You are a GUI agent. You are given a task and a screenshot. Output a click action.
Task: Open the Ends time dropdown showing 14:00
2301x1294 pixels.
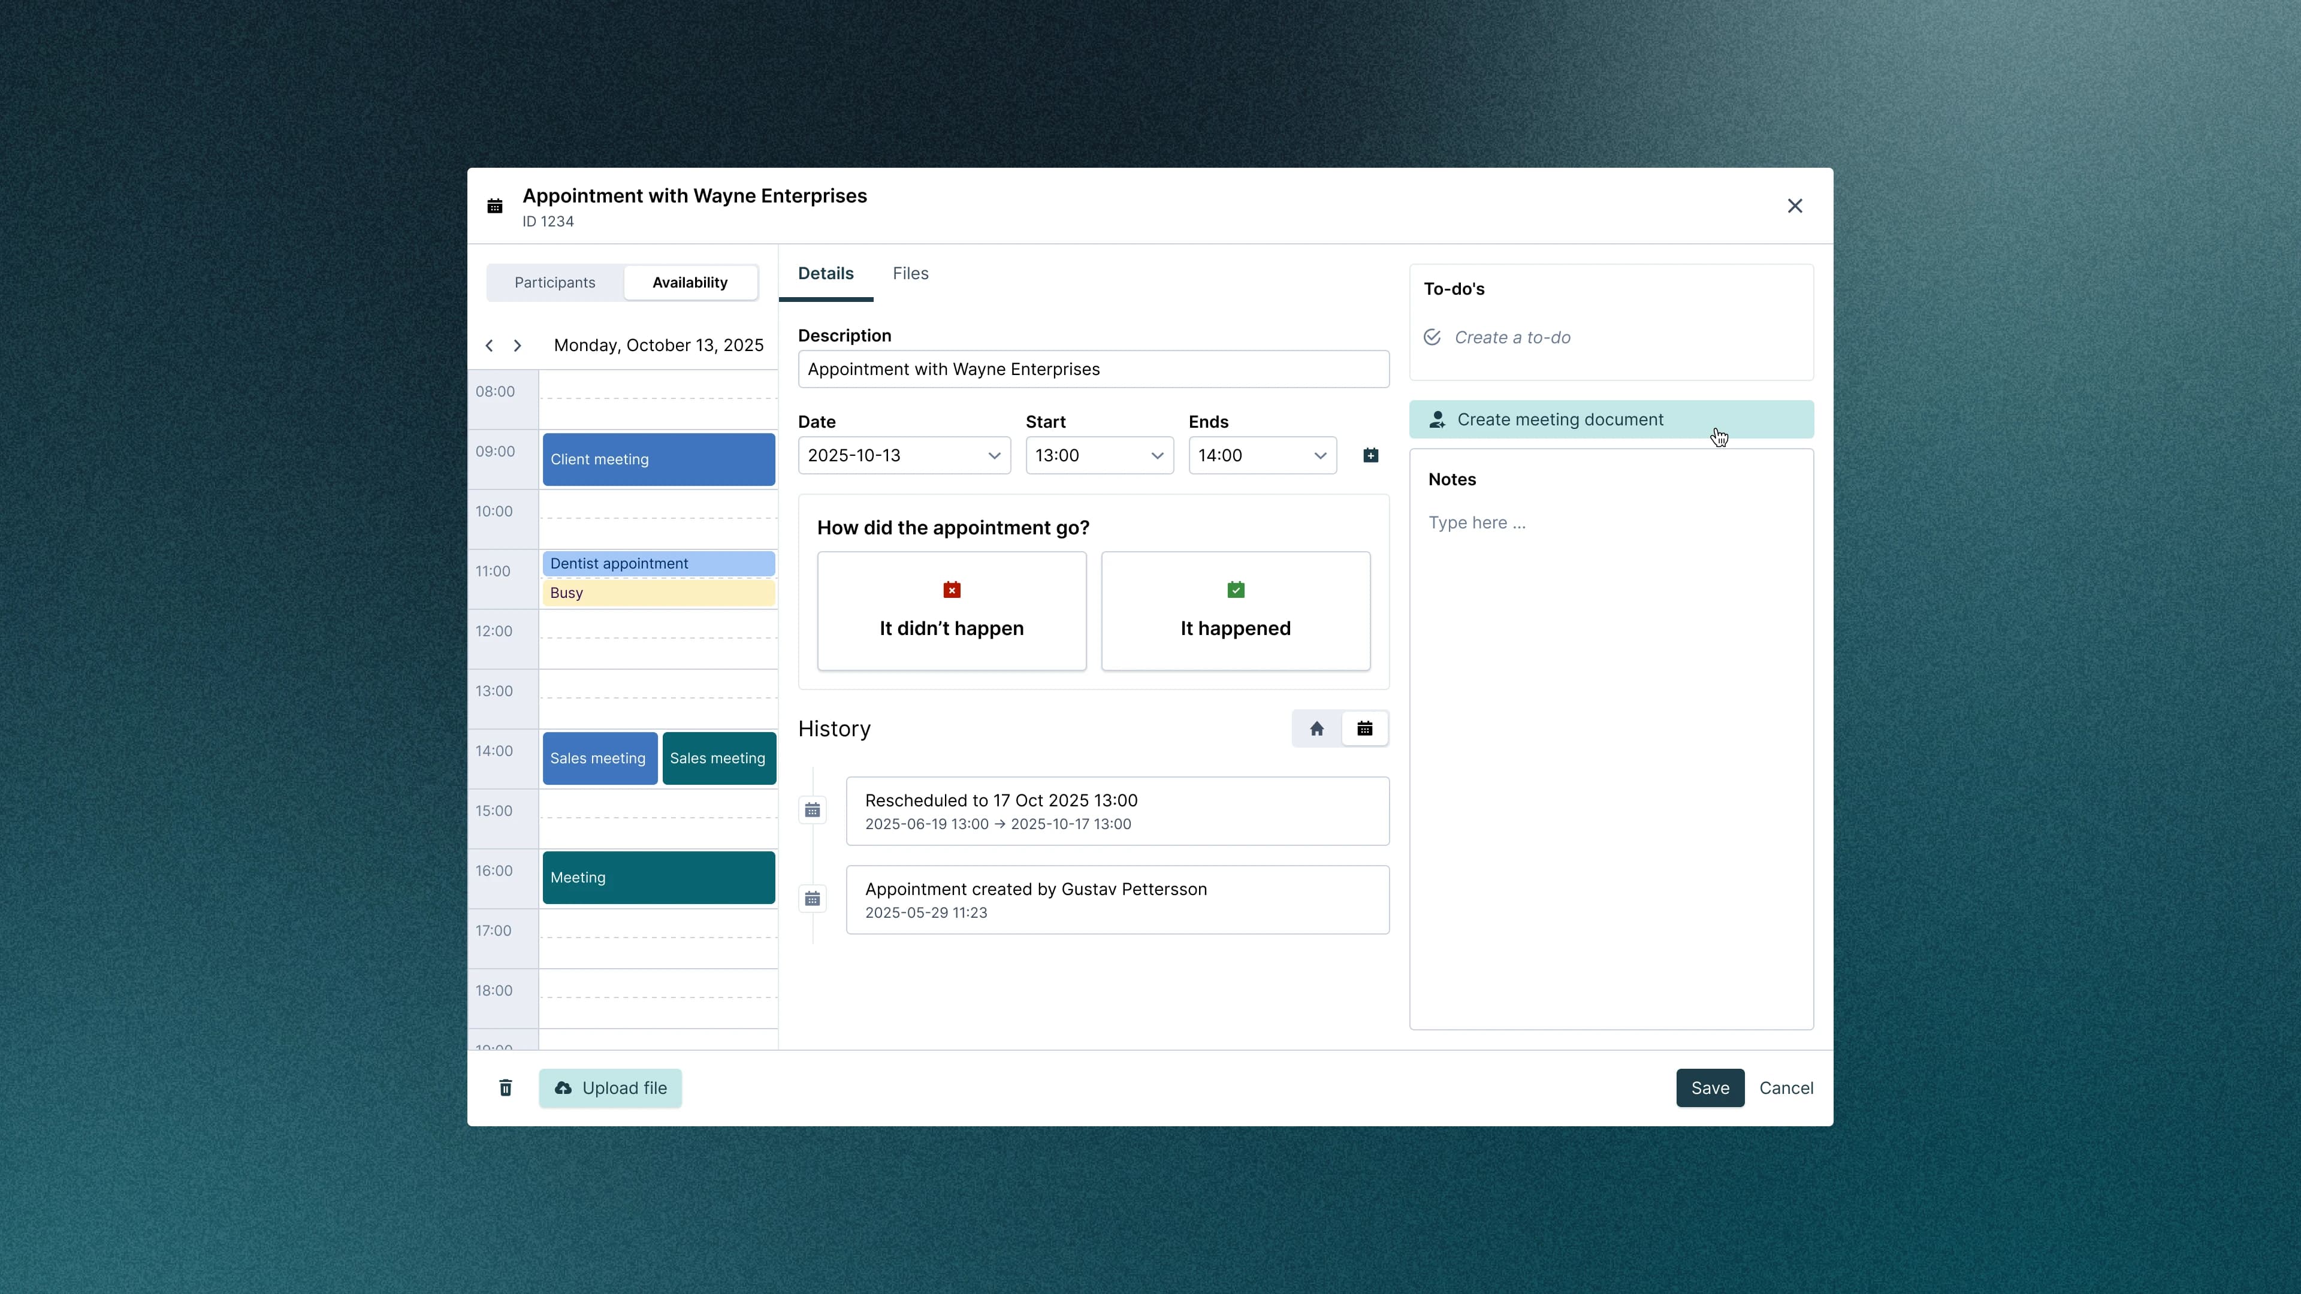click(1261, 455)
